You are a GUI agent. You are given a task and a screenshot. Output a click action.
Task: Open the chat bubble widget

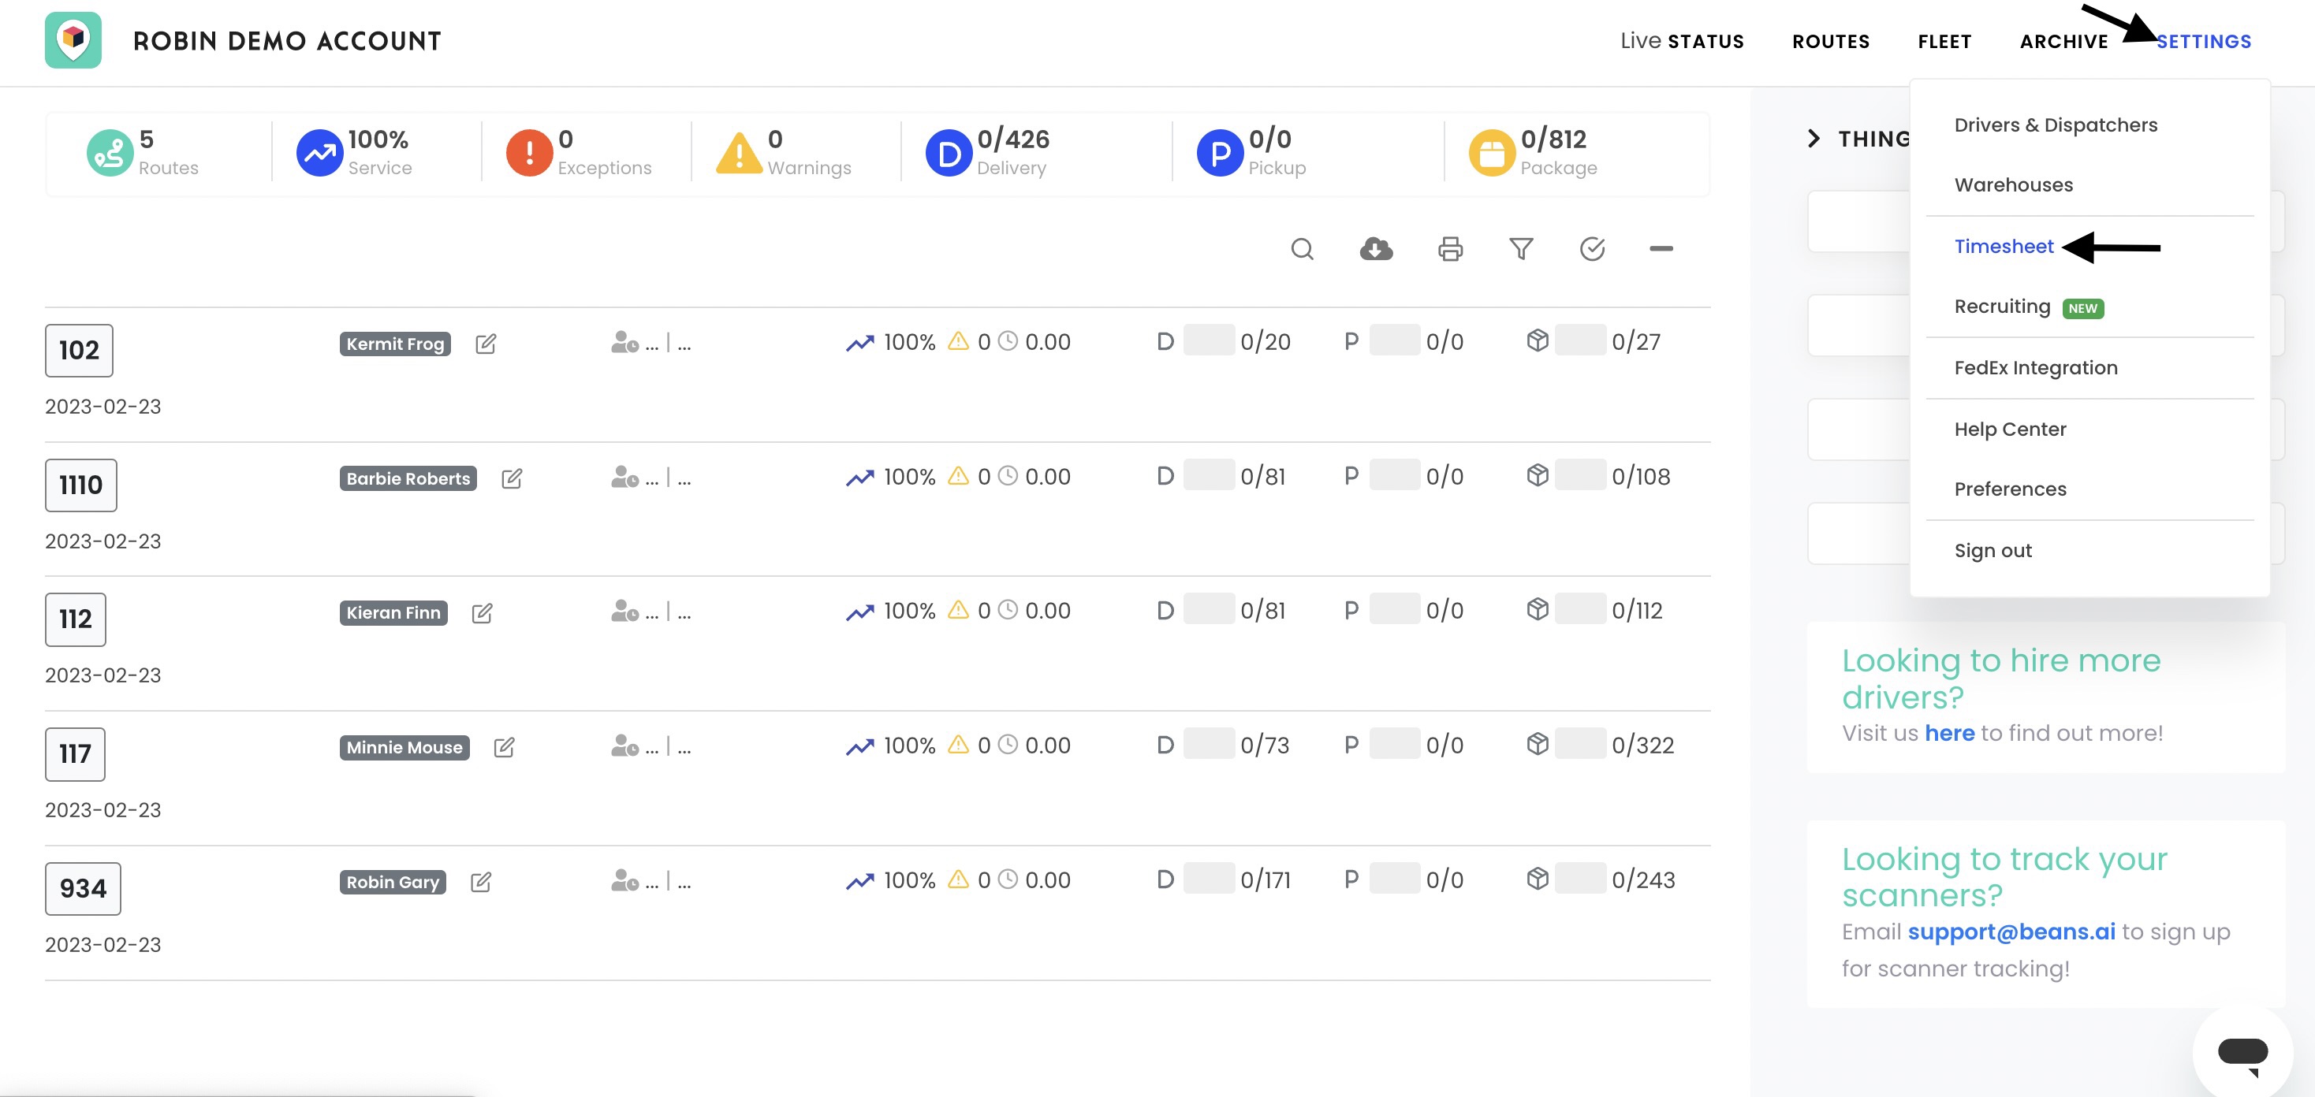2242,1053
